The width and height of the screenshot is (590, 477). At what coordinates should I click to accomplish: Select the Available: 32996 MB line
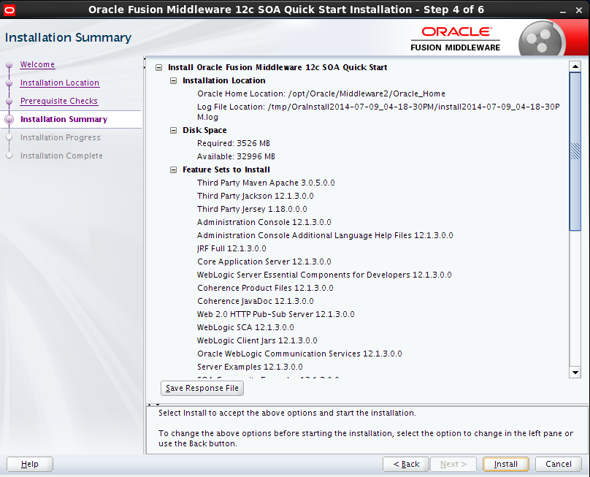[x=236, y=156]
